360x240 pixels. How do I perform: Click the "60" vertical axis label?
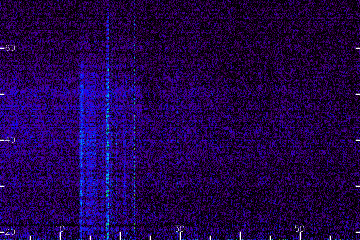click(10, 48)
